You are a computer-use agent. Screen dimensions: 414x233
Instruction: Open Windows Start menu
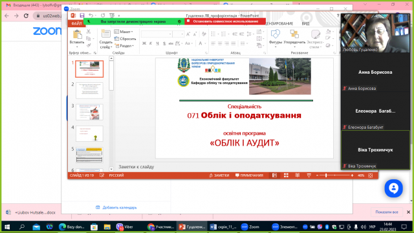point(7,227)
